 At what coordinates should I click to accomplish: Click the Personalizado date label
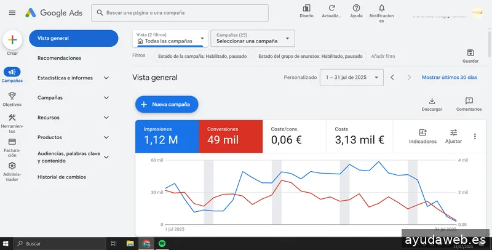(300, 77)
